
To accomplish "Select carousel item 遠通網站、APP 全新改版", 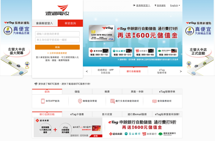I will tap(106, 71).
